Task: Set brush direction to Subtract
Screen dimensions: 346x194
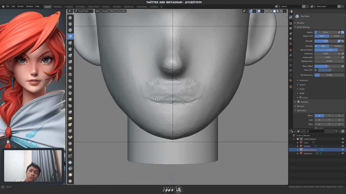Action: 337,46
